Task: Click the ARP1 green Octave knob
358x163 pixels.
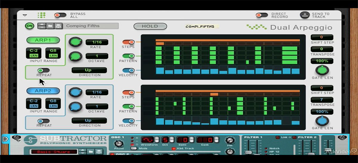Action: coord(75,56)
